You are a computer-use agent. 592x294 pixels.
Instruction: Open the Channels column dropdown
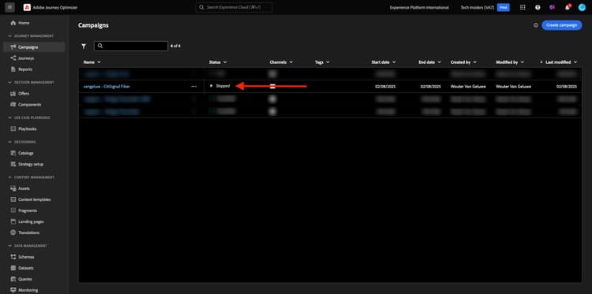click(291, 62)
